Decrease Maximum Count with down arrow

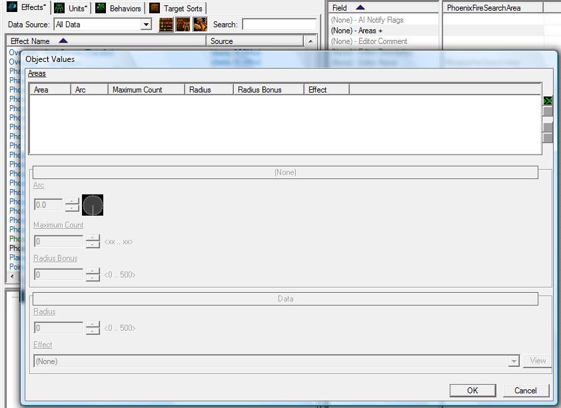[93, 245]
